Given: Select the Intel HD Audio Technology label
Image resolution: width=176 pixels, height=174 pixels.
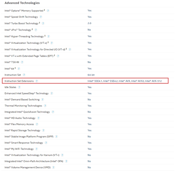Looking at the screenshot, I should pos(20,118).
